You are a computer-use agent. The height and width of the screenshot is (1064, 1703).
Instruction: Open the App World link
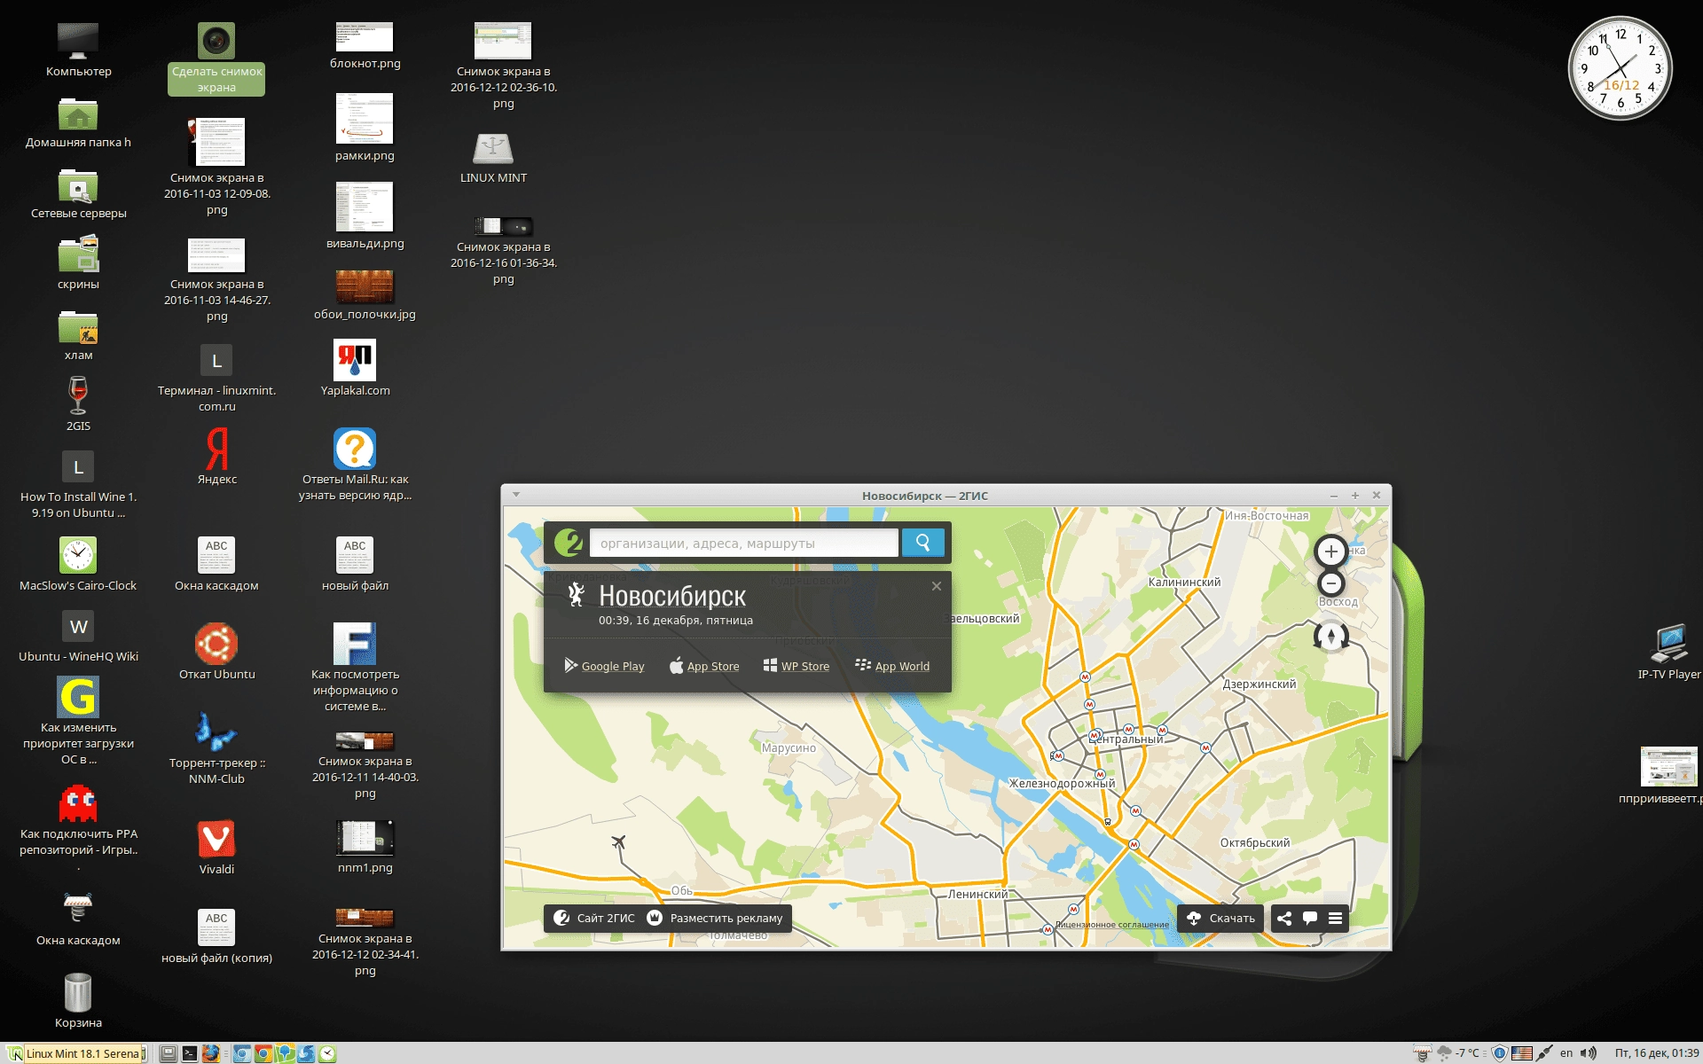[892, 666]
